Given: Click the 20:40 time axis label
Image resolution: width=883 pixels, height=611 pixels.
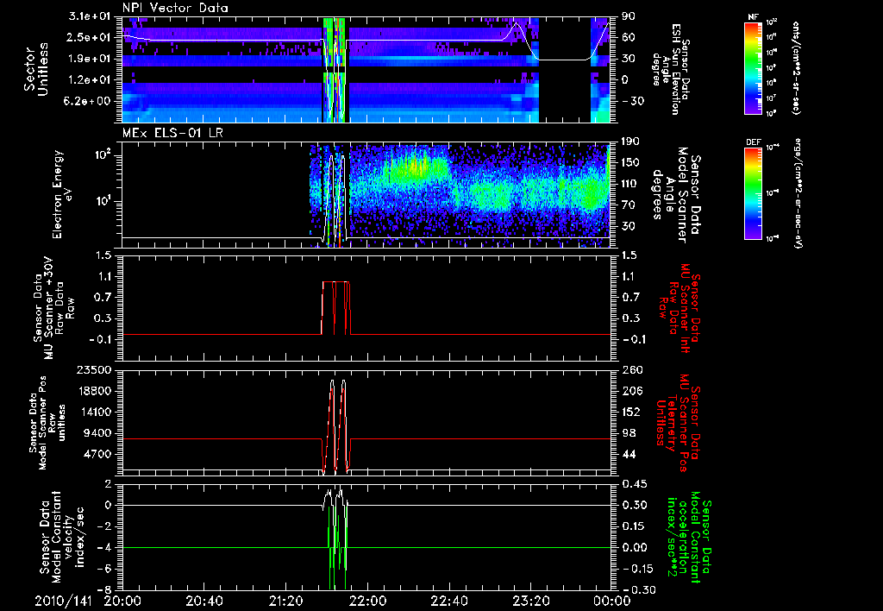Looking at the screenshot, I should click(205, 602).
